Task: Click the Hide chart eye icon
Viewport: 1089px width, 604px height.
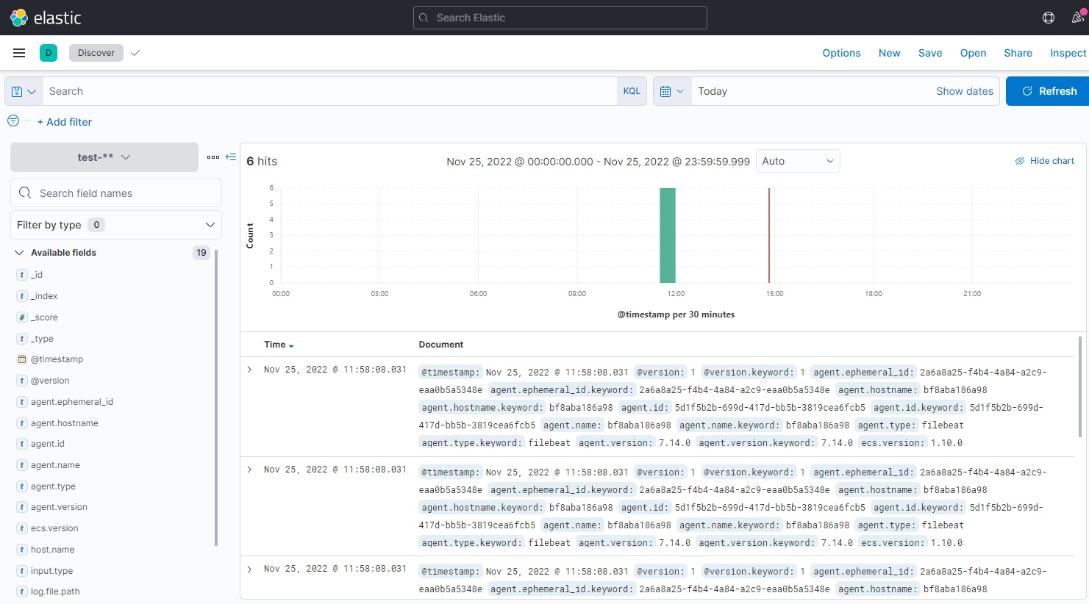Action: (x=1020, y=161)
